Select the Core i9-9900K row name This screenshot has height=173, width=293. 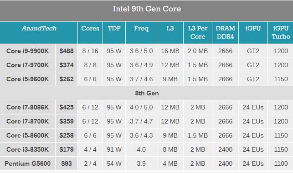[x=27, y=51]
